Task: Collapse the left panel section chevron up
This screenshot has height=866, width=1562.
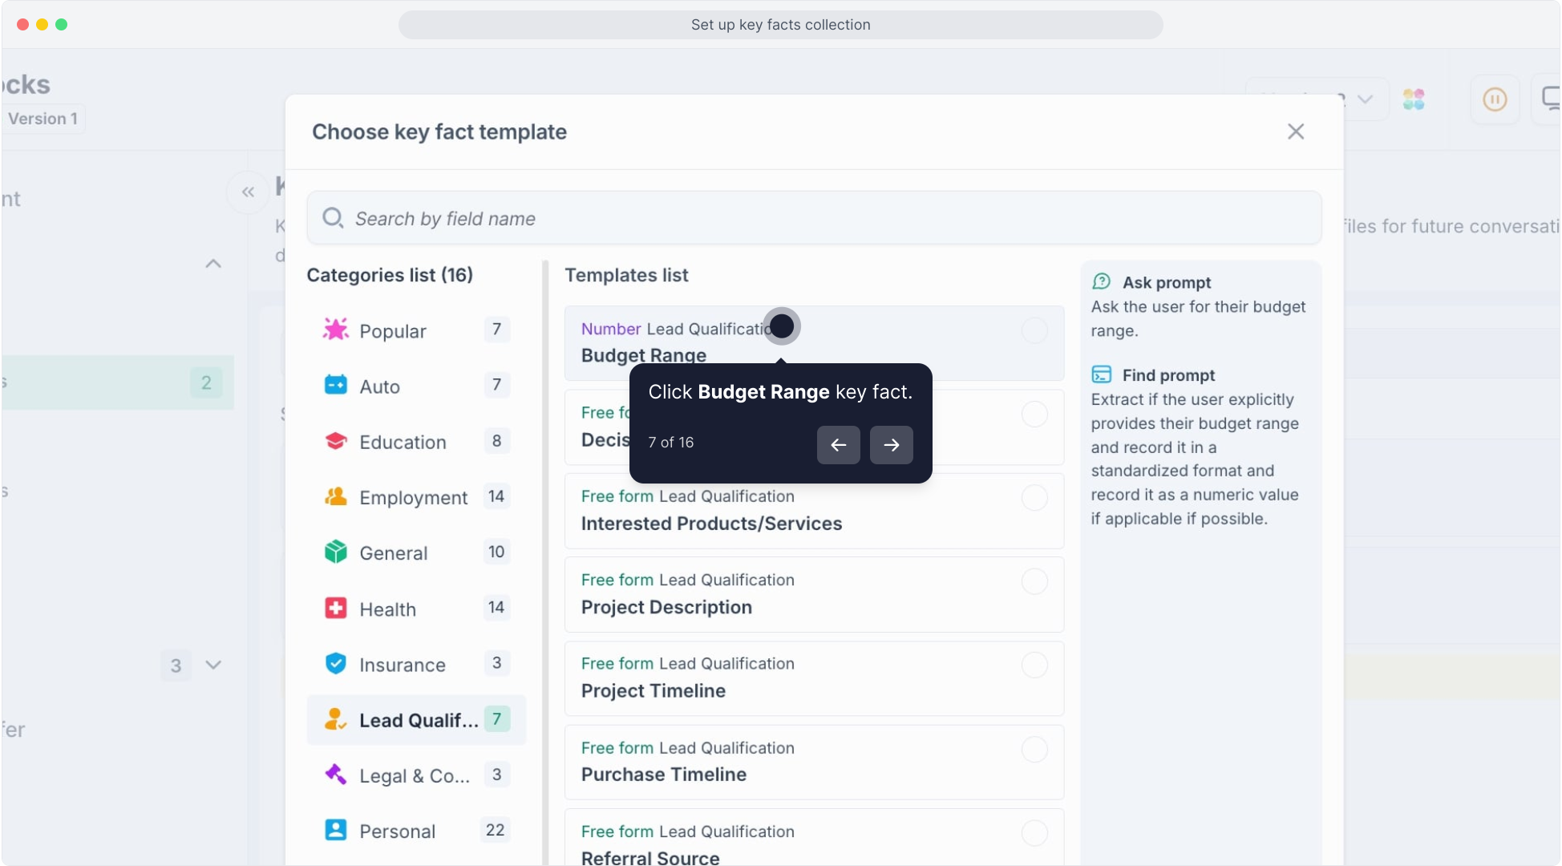Action: (x=213, y=264)
